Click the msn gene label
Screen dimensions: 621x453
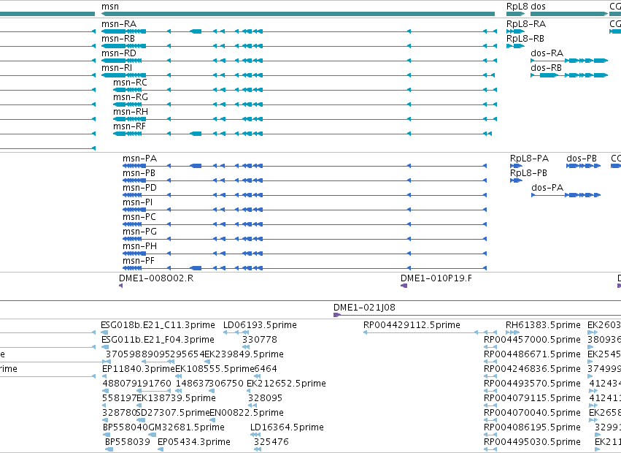pyautogui.click(x=109, y=7)
